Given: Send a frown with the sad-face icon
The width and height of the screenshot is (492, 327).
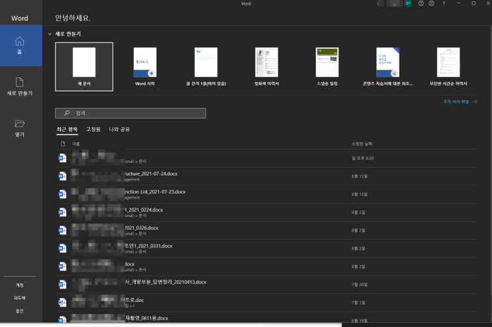Looking at the screenshot, I should (x=432, y=3).
